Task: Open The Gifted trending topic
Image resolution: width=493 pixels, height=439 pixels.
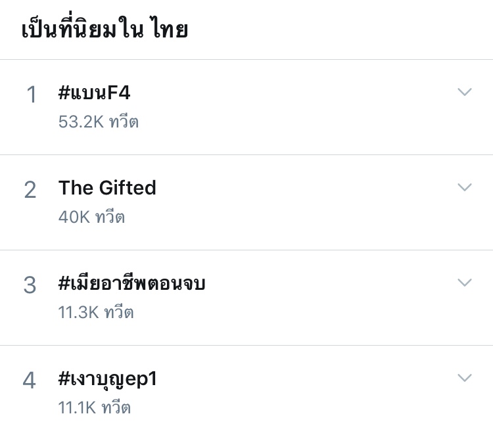Action: [107, 188]
